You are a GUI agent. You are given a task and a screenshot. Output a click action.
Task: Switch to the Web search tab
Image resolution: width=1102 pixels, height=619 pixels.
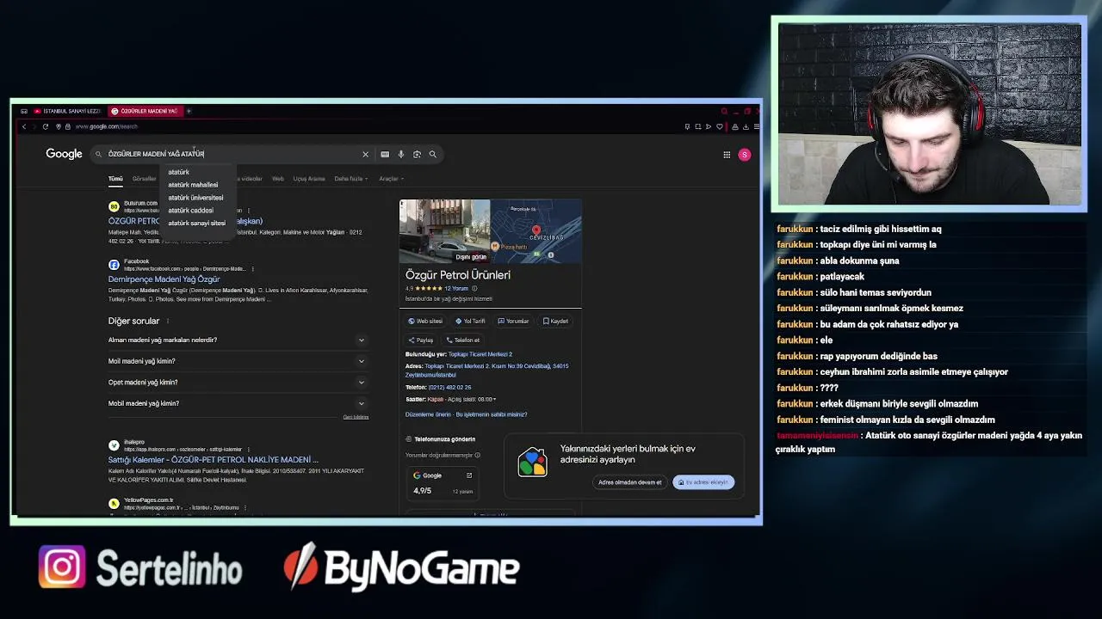[278, 179]
